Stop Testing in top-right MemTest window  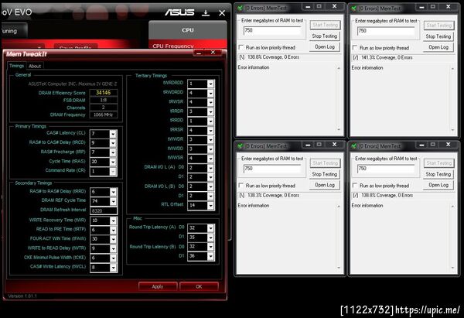pyautogui.click(x=438, y=36)
